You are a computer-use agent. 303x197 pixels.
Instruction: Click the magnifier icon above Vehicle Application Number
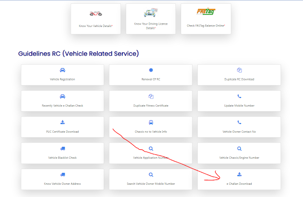pos(151,149)
